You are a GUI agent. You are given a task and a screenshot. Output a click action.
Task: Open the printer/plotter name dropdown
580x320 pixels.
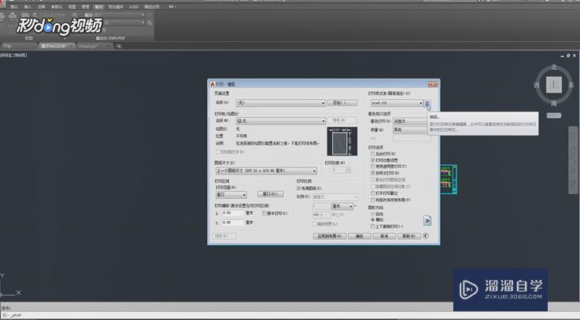click(281, 121)
